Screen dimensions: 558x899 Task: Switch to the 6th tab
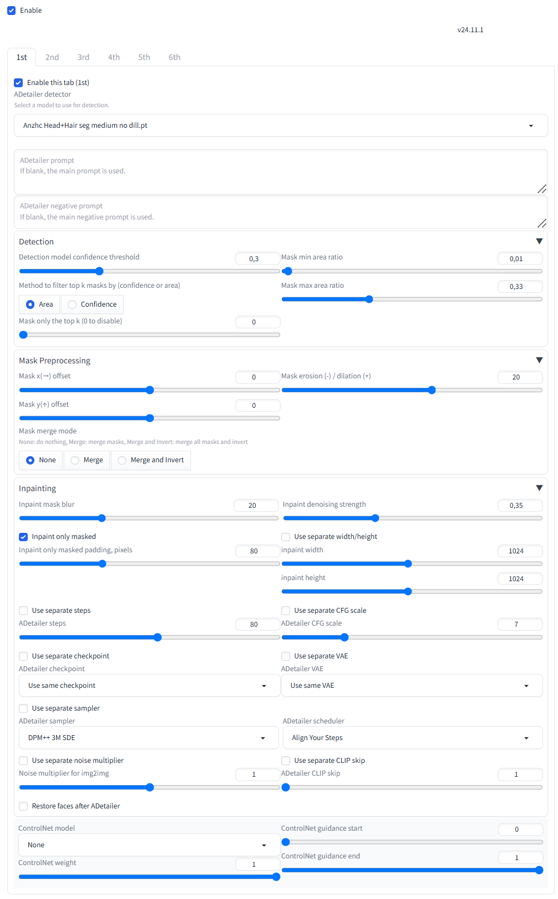pos(175,57)
